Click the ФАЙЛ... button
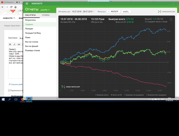The image size is (179, 136). (126, 12)
